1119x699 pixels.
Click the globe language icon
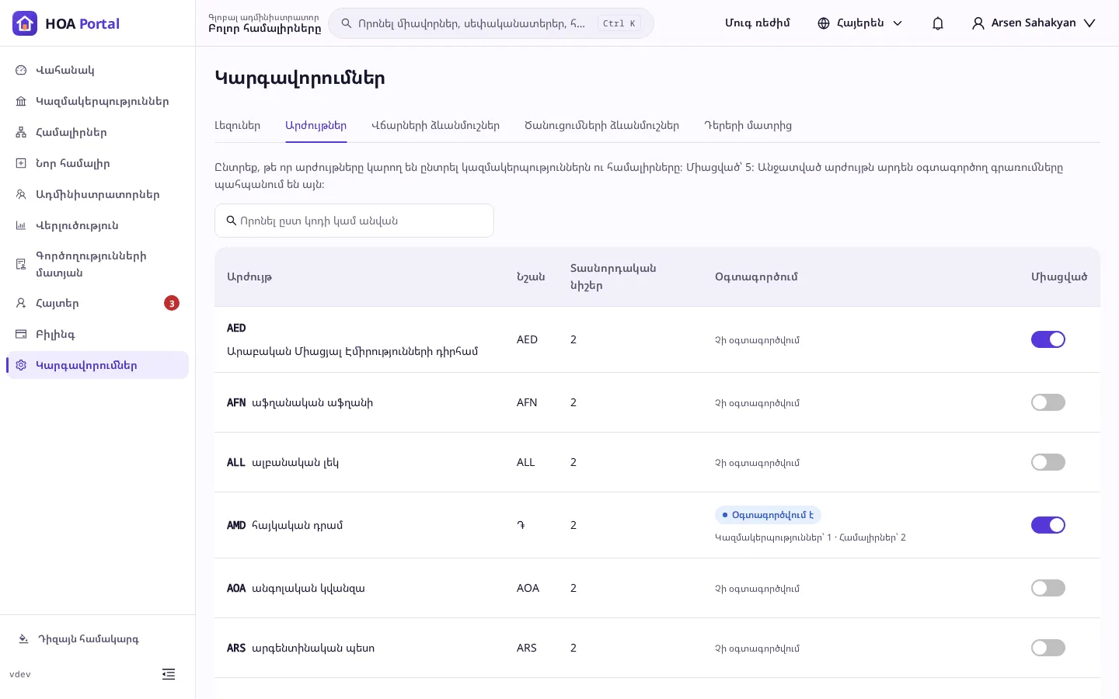(x=824, y=23)
